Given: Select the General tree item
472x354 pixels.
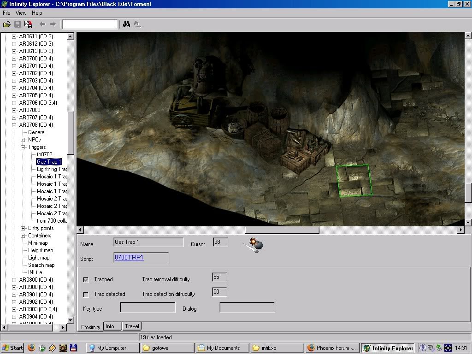Looking at the screenshot, I should [37, 132].
